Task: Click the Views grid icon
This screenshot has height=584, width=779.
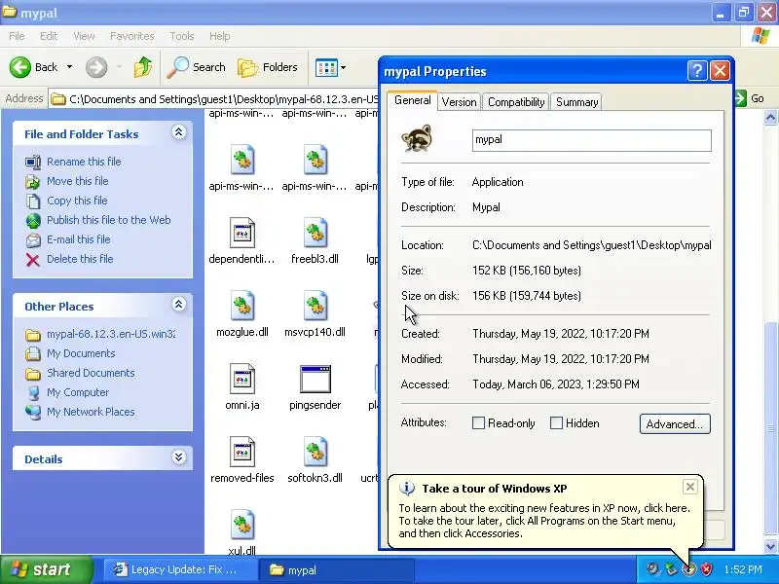Action: [x=326, y=67]
